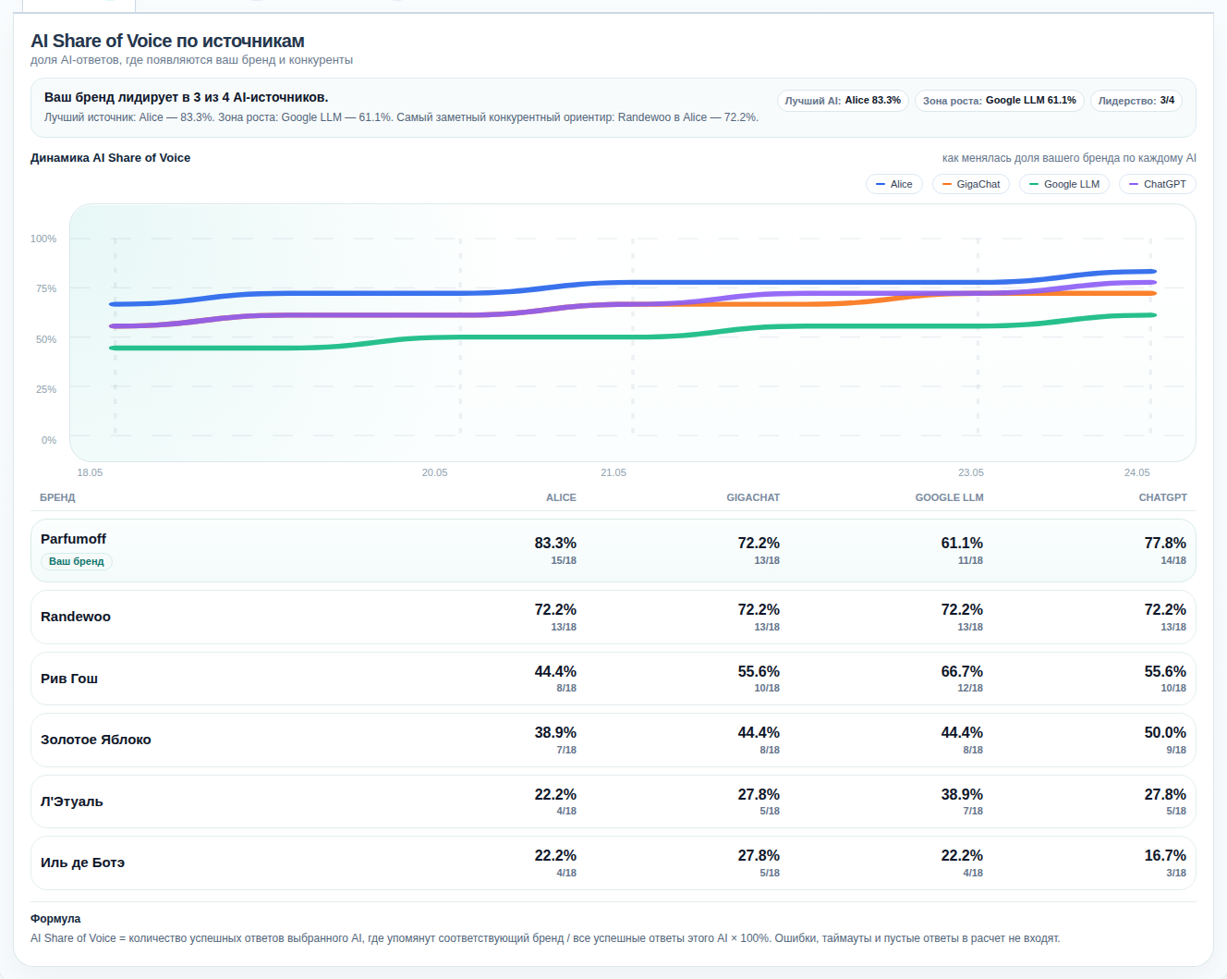Screen dimensions: 1227x979
Task: Select the Parfumoff brand name
Action: pyautogui.click(x=73, y=539)
